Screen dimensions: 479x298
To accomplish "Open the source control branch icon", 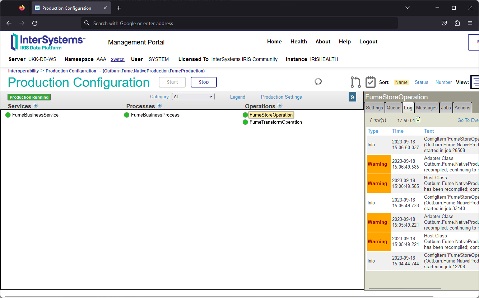I will [355, 82].
